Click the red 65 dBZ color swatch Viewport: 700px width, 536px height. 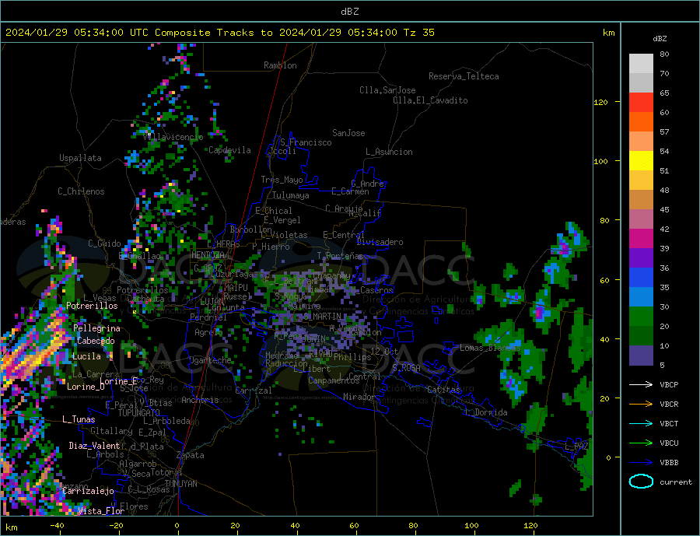(641, 102)
